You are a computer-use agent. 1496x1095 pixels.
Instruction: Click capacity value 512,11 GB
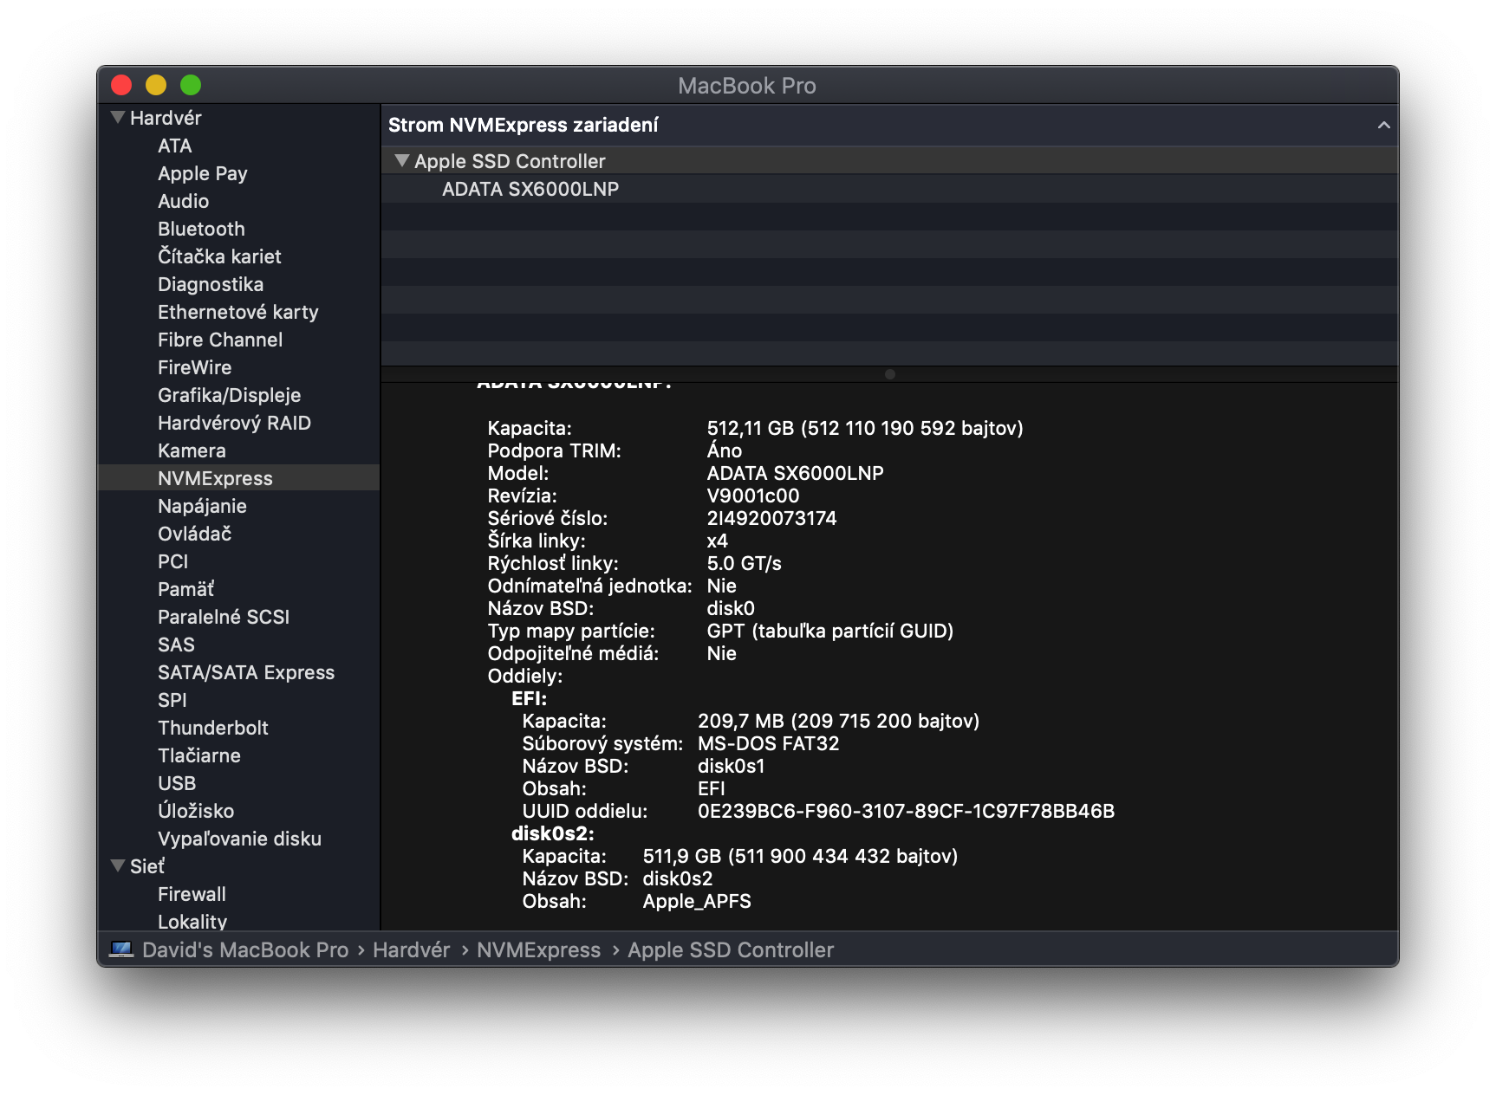coord(865,428)
